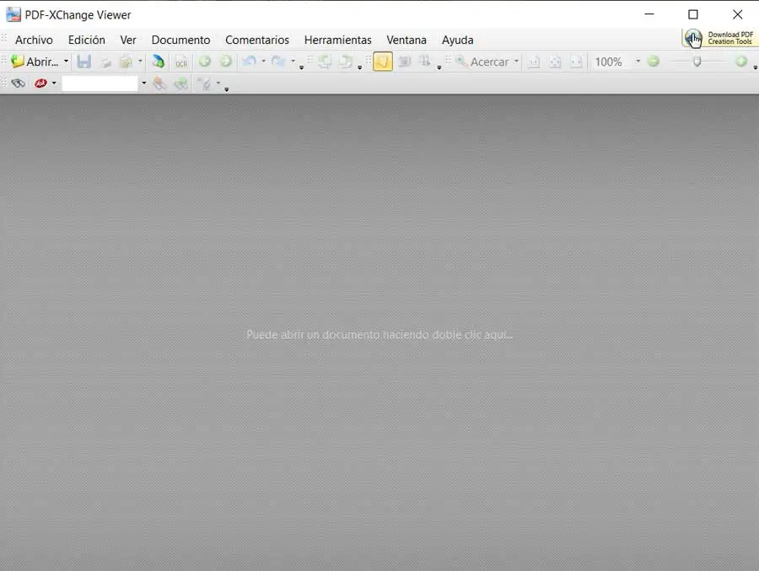This screenshot has height=571, width=759.
Task: Open the Edición menu
Action: click(87, 40)
